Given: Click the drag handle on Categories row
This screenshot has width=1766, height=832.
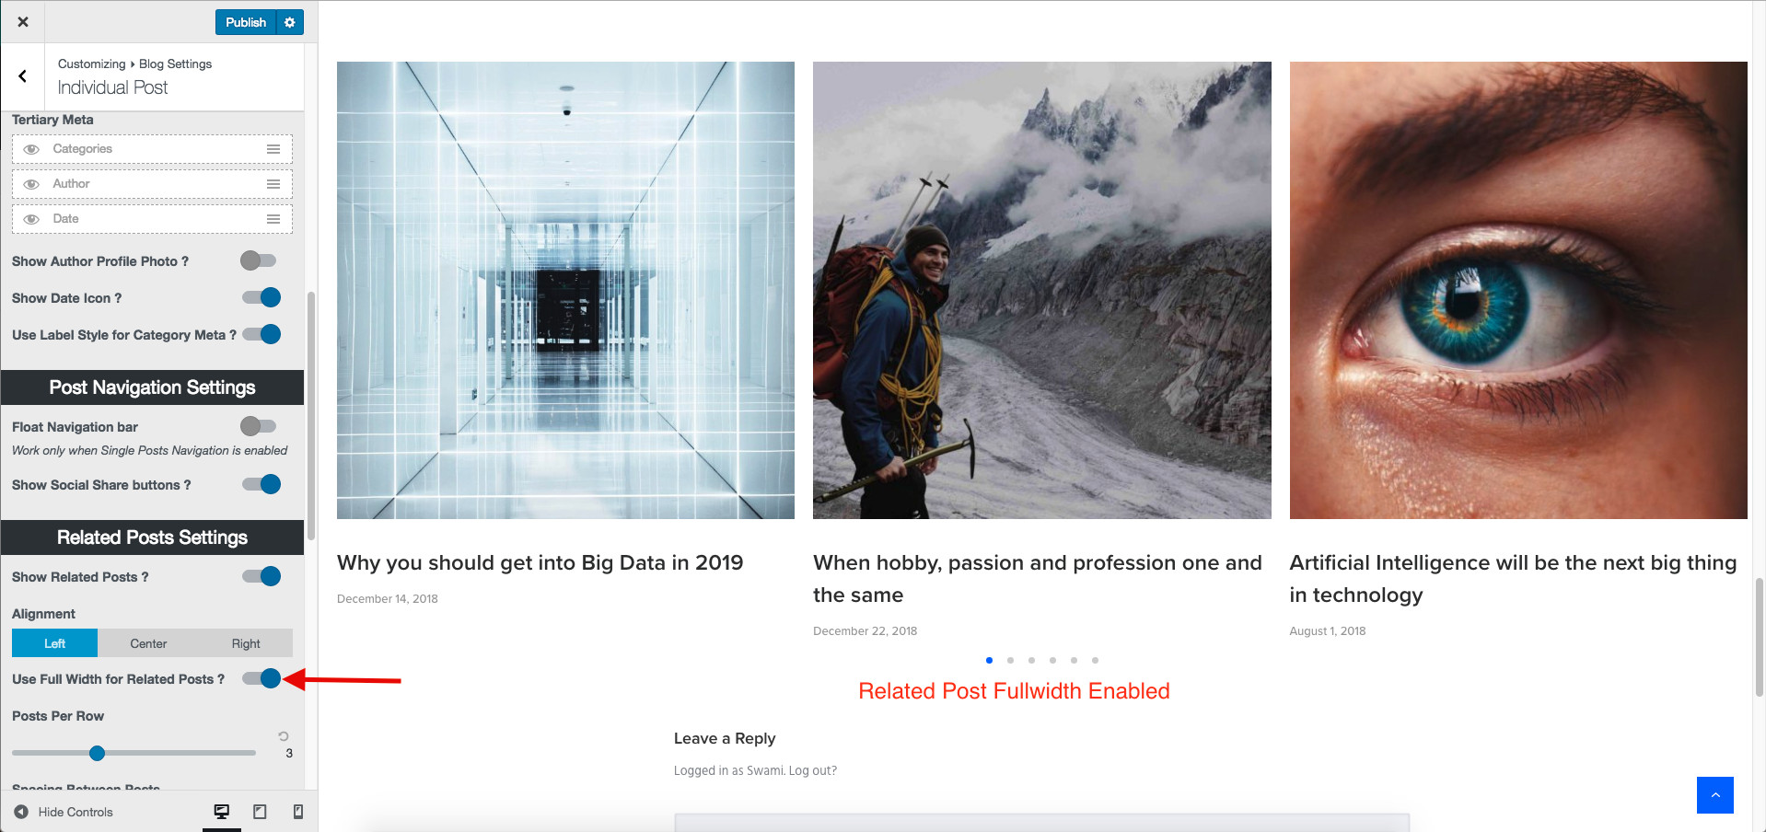Looking at the screenshot, I should tap(273, 149).
